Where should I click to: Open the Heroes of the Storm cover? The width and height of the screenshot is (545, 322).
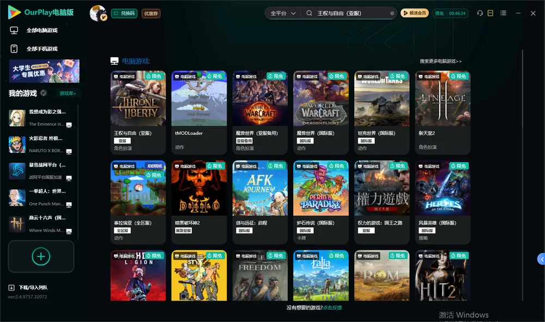[x=443, y=188]
